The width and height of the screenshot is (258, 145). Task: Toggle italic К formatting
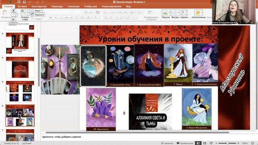pos(56,17)
